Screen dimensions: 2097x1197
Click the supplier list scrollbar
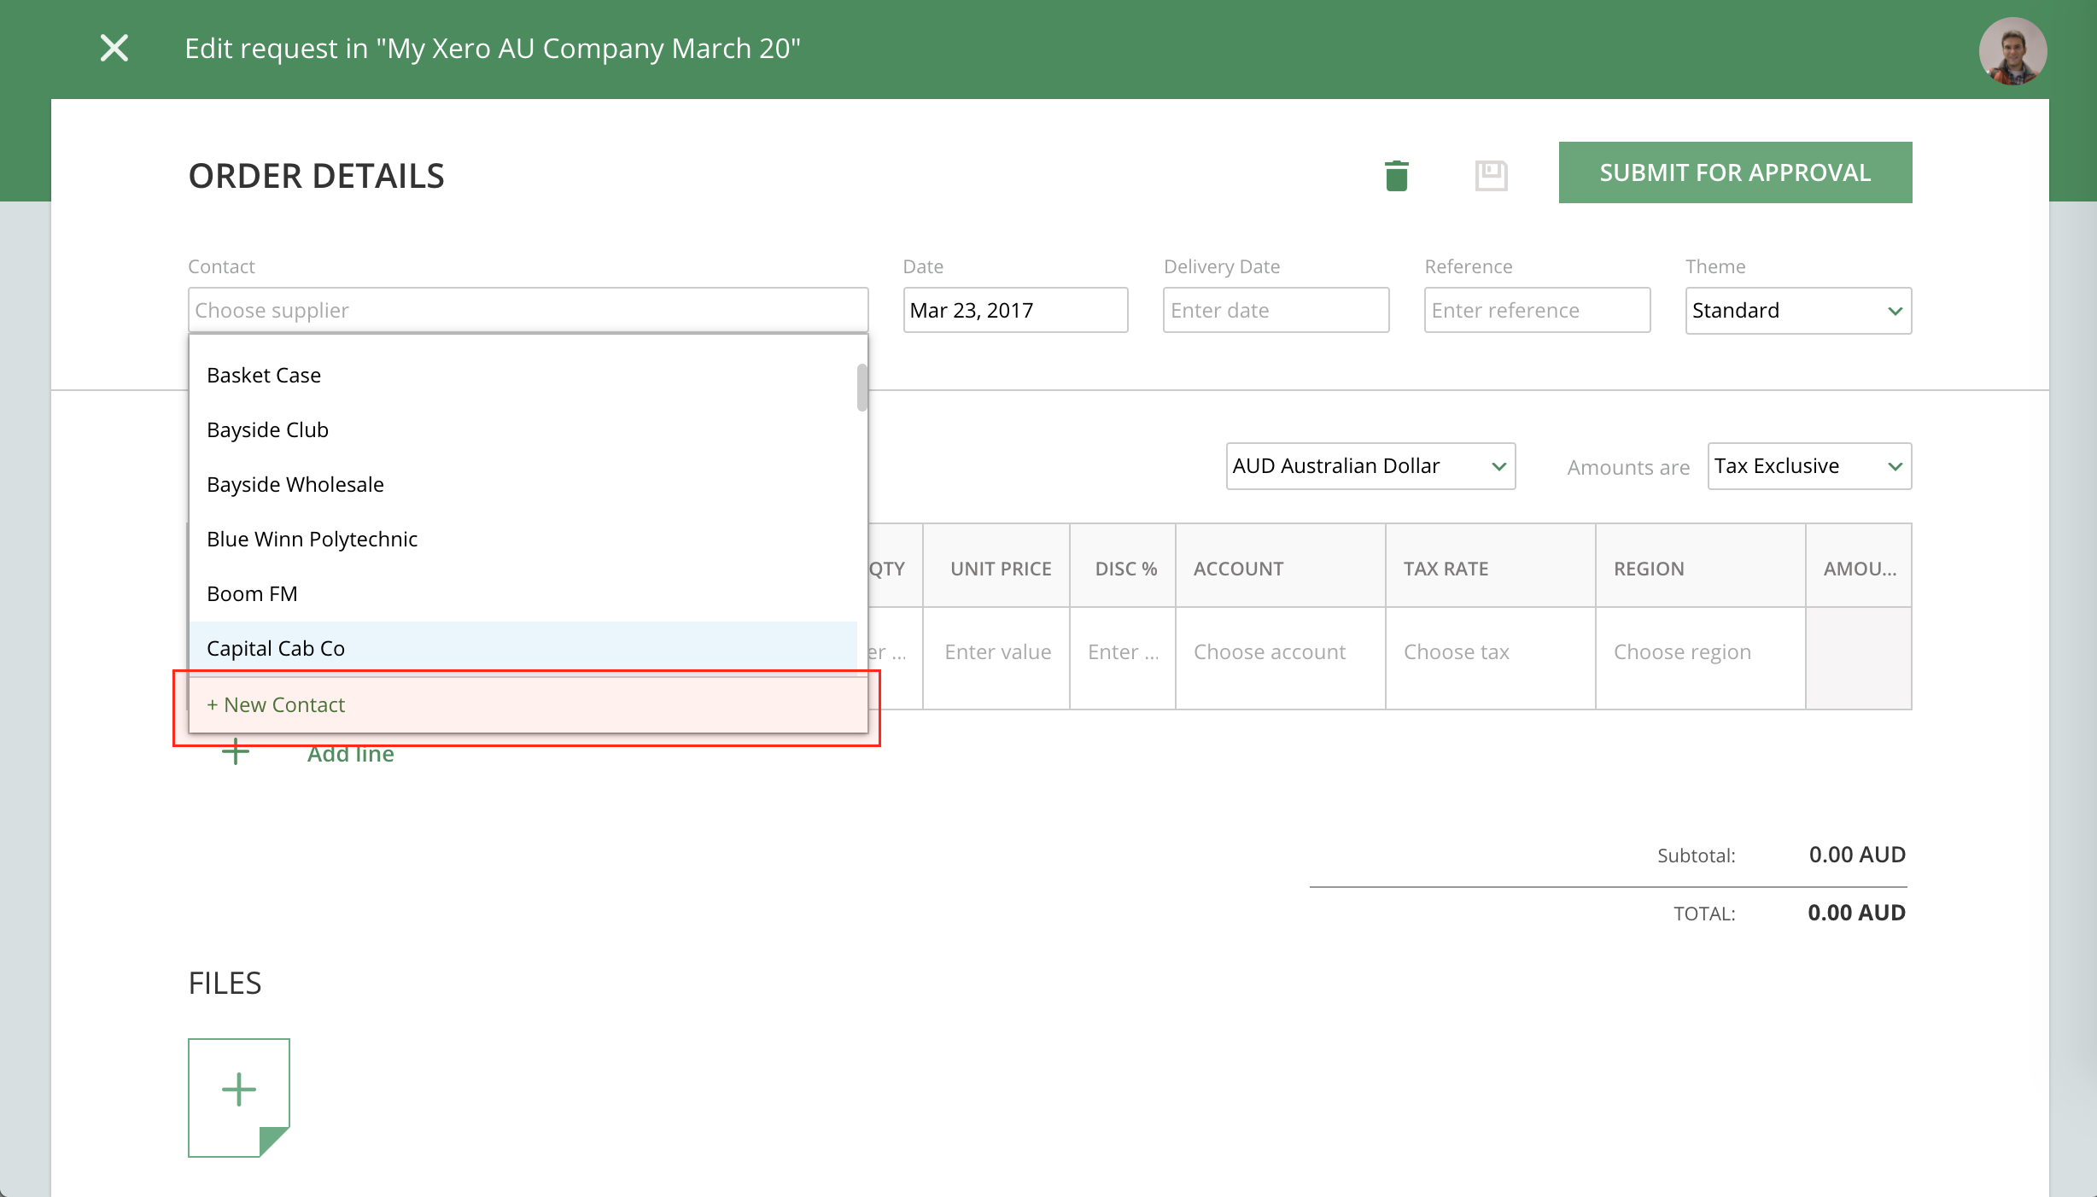[x=862, y=388]
